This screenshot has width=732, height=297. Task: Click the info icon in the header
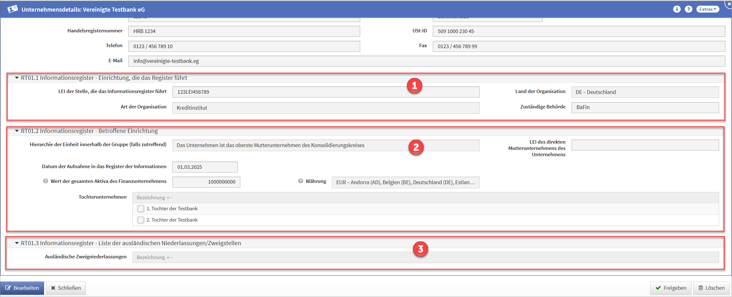click(677, 9)
